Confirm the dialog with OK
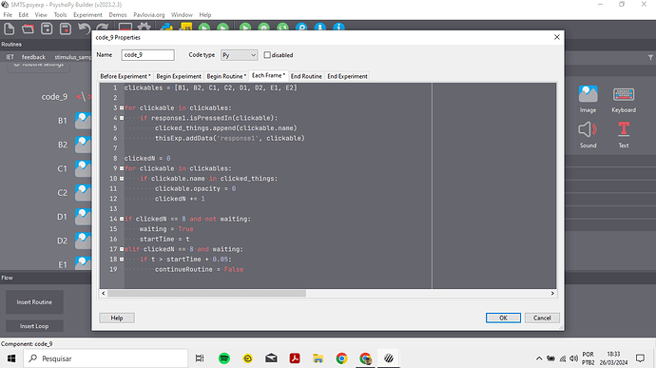 tap(503, 318)
